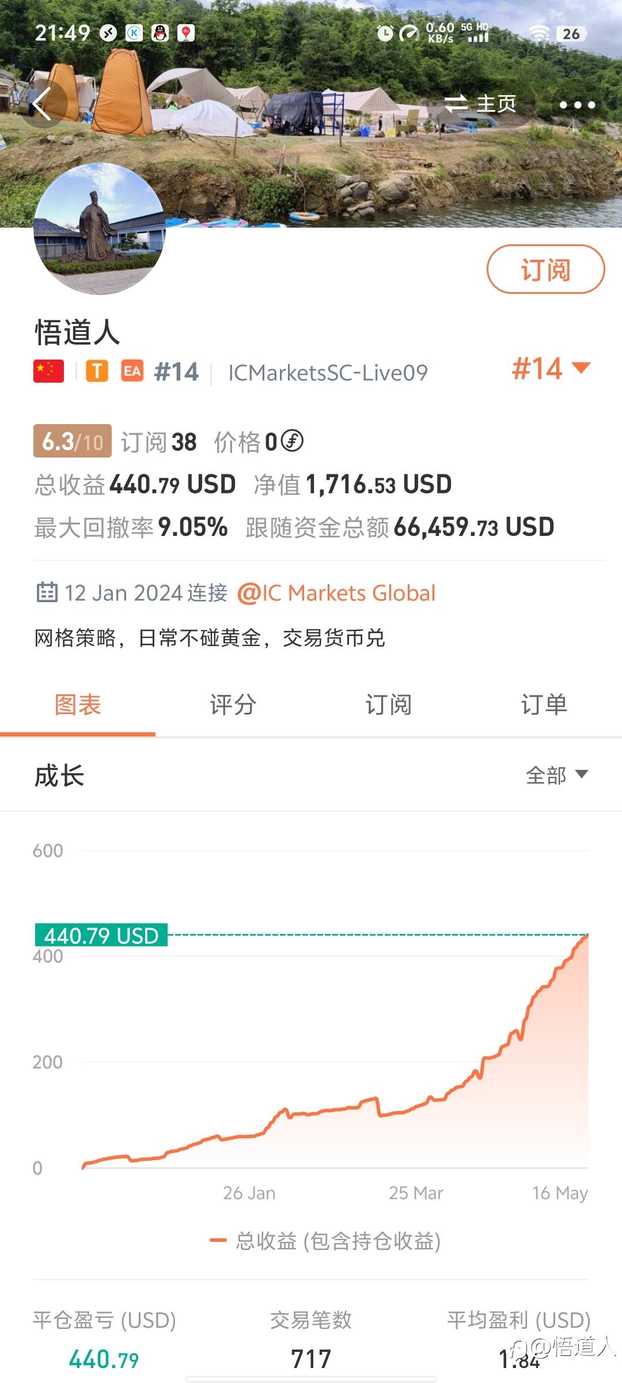
Task: Toggle the 总收益 chart legend series
Action: click(x=326, y=1241)
